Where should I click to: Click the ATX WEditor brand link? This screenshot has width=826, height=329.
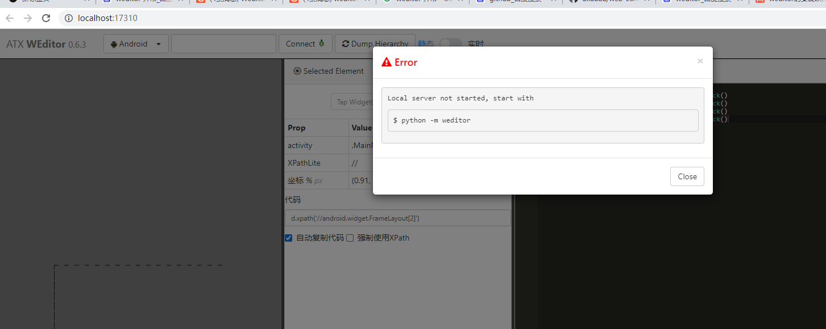[x=46, y=44]
